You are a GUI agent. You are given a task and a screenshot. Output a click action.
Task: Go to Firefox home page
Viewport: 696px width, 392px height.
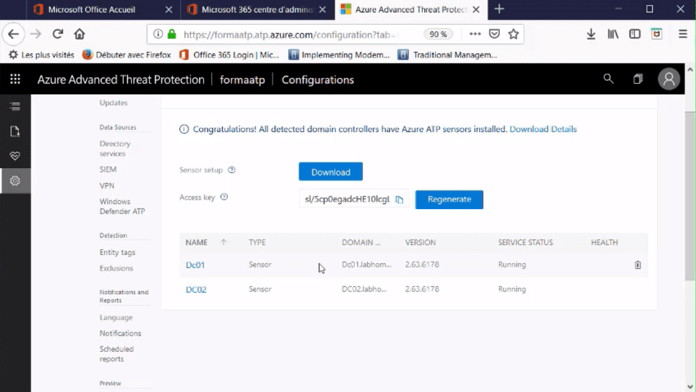coord(80,34)
